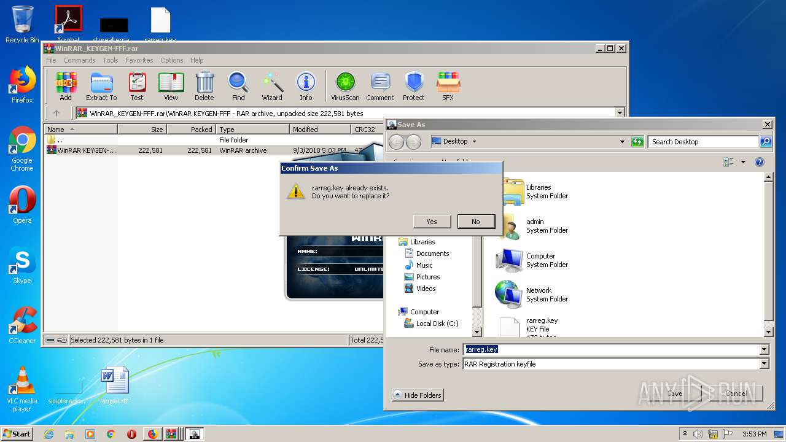Run VirusScan from the toolbar

point(345,87)
